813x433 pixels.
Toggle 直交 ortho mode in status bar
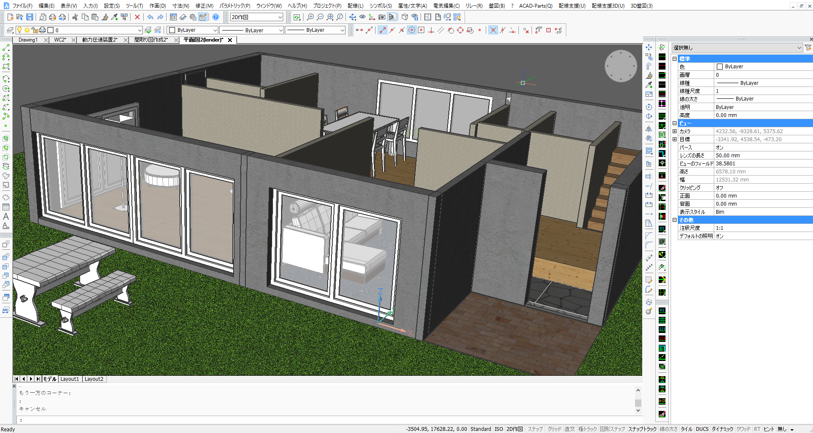tap(570, 429)
